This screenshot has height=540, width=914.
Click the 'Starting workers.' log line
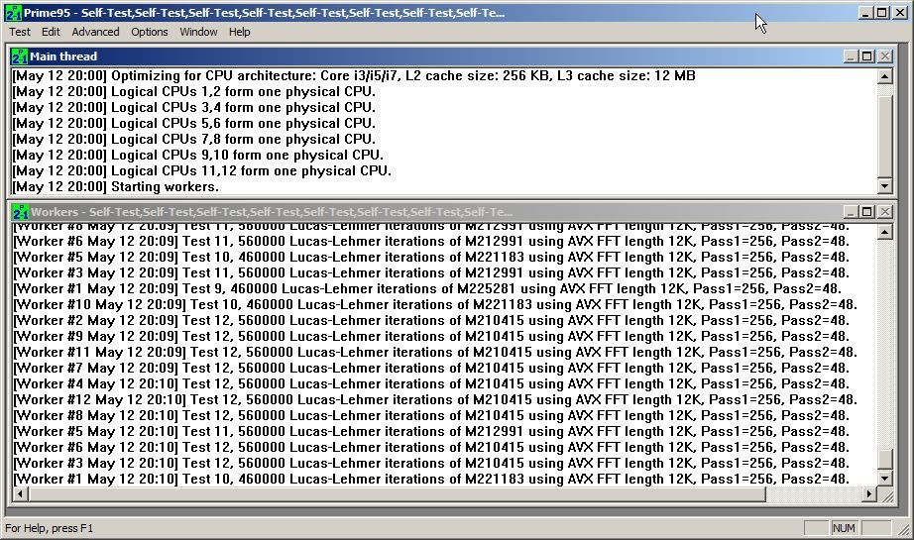[115, 186]
